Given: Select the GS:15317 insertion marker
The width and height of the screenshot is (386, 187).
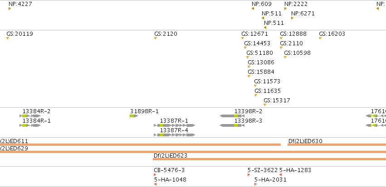Looking at the screenshot, I should [265, 105].
